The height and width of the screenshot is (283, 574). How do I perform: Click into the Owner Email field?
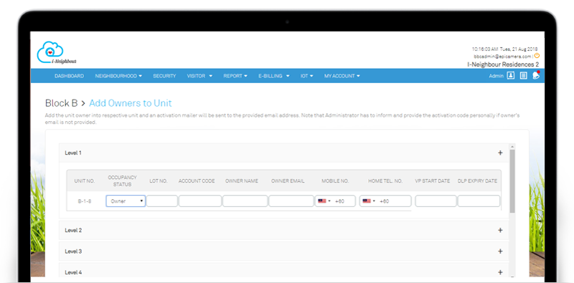291,201
